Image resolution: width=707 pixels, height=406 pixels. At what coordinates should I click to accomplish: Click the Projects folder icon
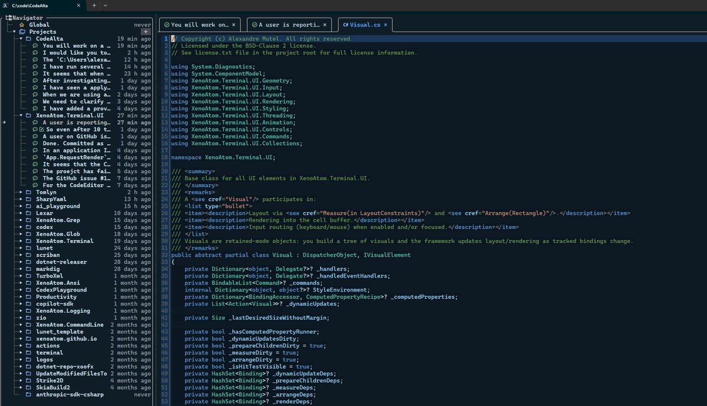(22, 32)
